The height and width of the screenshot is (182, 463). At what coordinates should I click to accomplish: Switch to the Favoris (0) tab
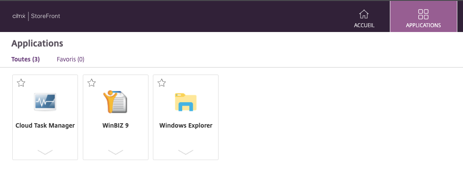pos(71,59)
